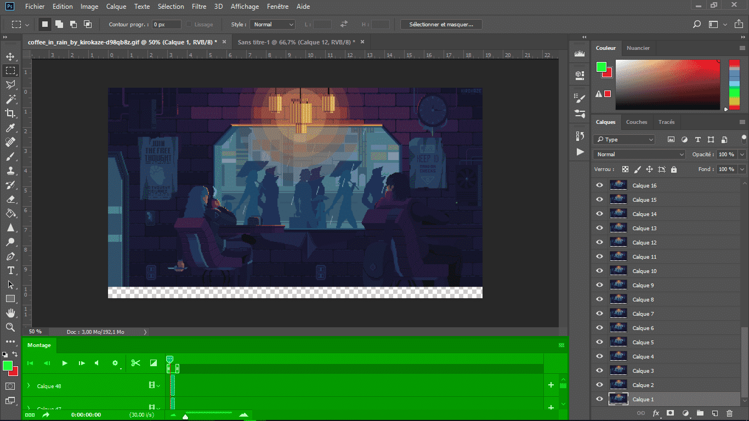Hide the Calque 16 layer
The width and height of the screenshot is (749, 421).
(x=599, y=185)
